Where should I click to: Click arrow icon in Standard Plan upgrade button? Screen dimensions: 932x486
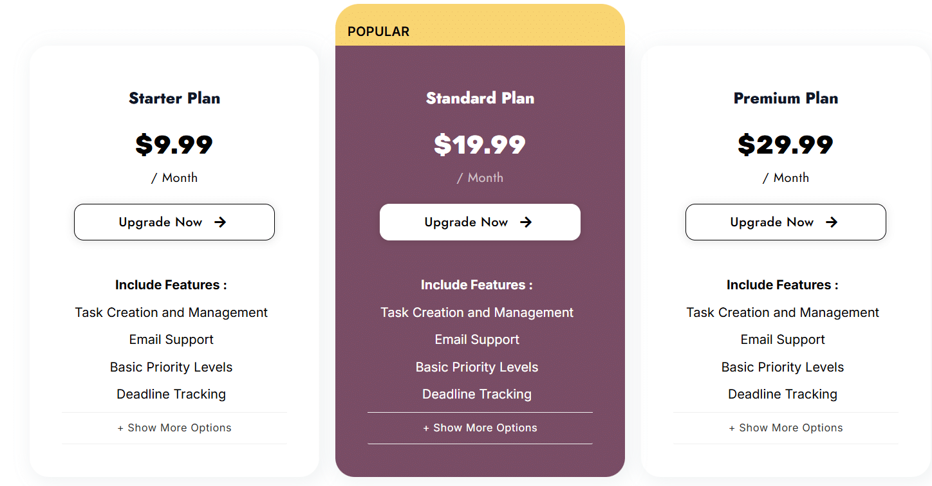point(526,222)
